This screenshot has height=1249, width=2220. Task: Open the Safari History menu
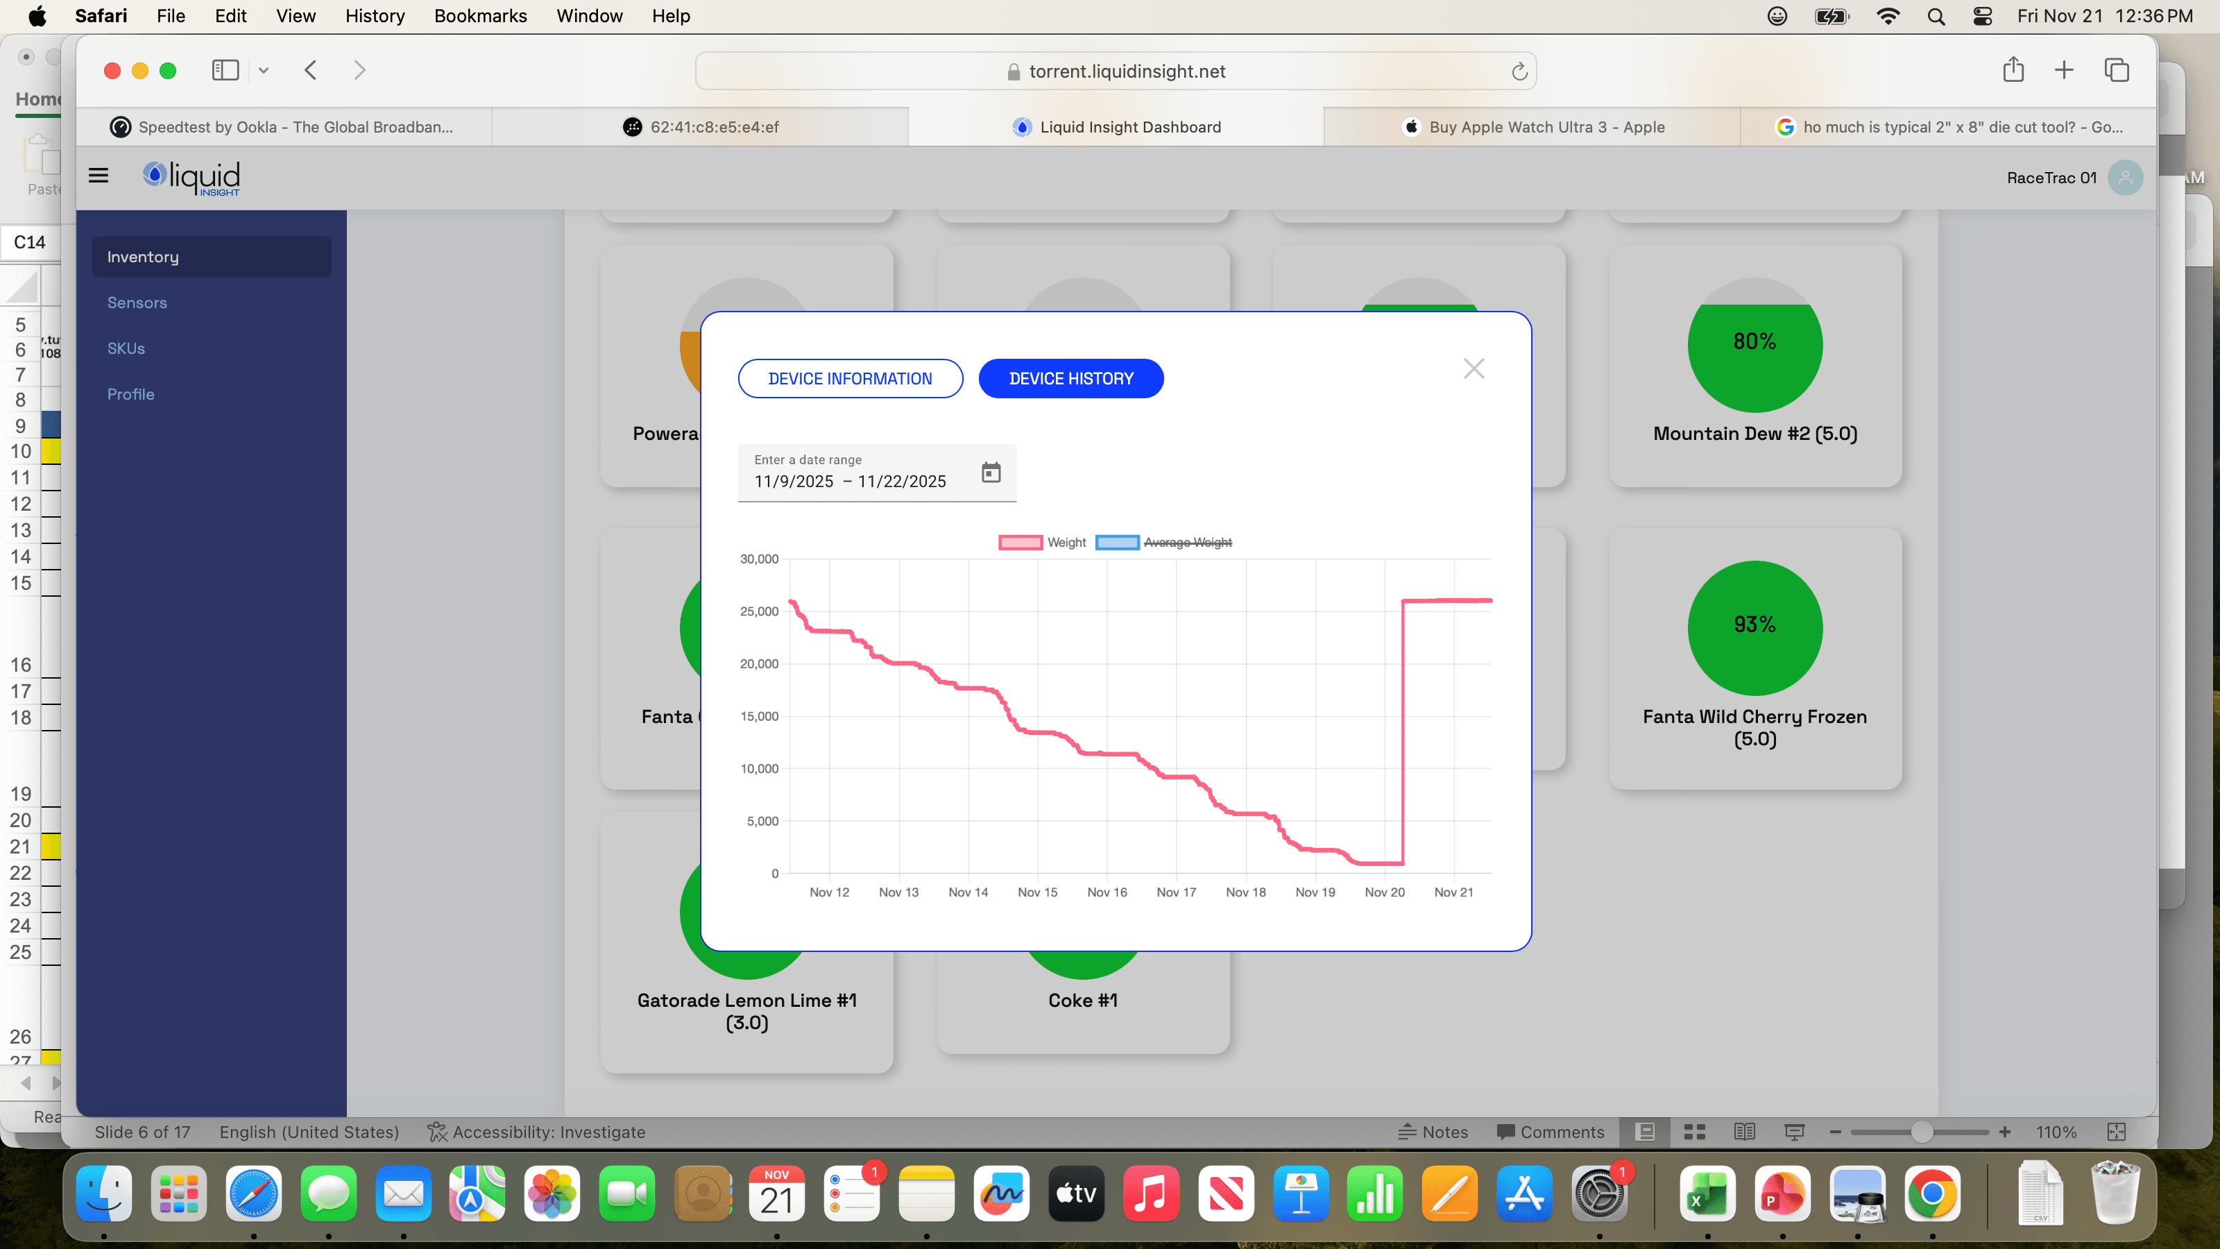point(375,17)
